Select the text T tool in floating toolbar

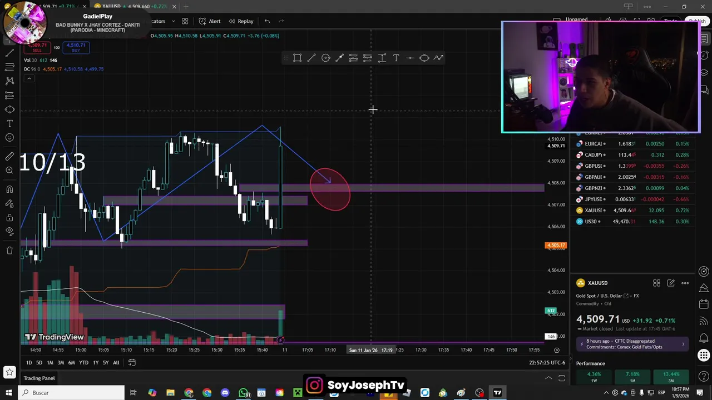pos(396,58)
